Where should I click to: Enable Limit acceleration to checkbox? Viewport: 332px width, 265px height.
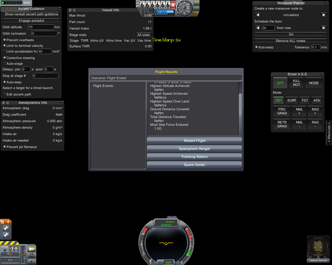pyautogui.click(x=4, y=51)
